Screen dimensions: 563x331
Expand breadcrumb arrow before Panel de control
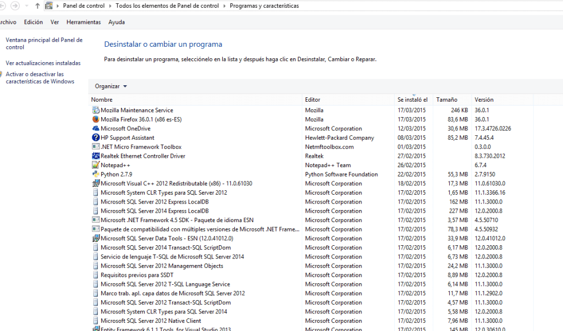coord(57,5)
